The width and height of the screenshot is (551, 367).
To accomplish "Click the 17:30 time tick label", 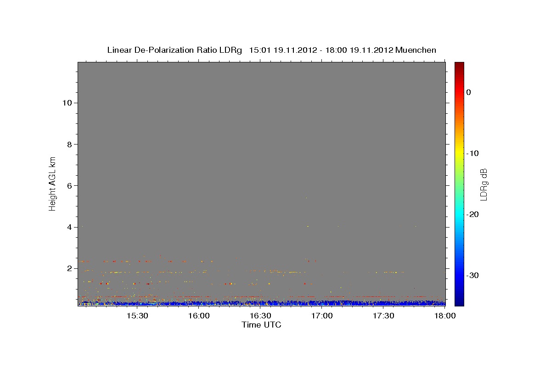I will coord(383,316).
